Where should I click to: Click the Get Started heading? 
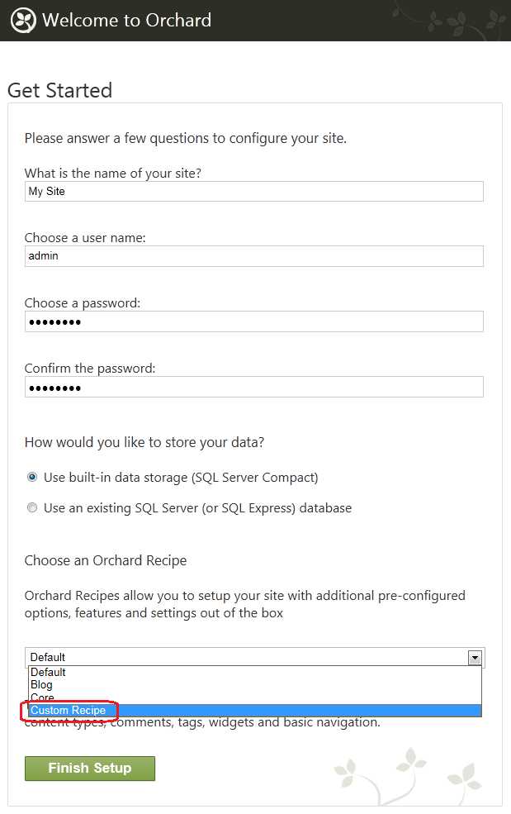(59, 90)
